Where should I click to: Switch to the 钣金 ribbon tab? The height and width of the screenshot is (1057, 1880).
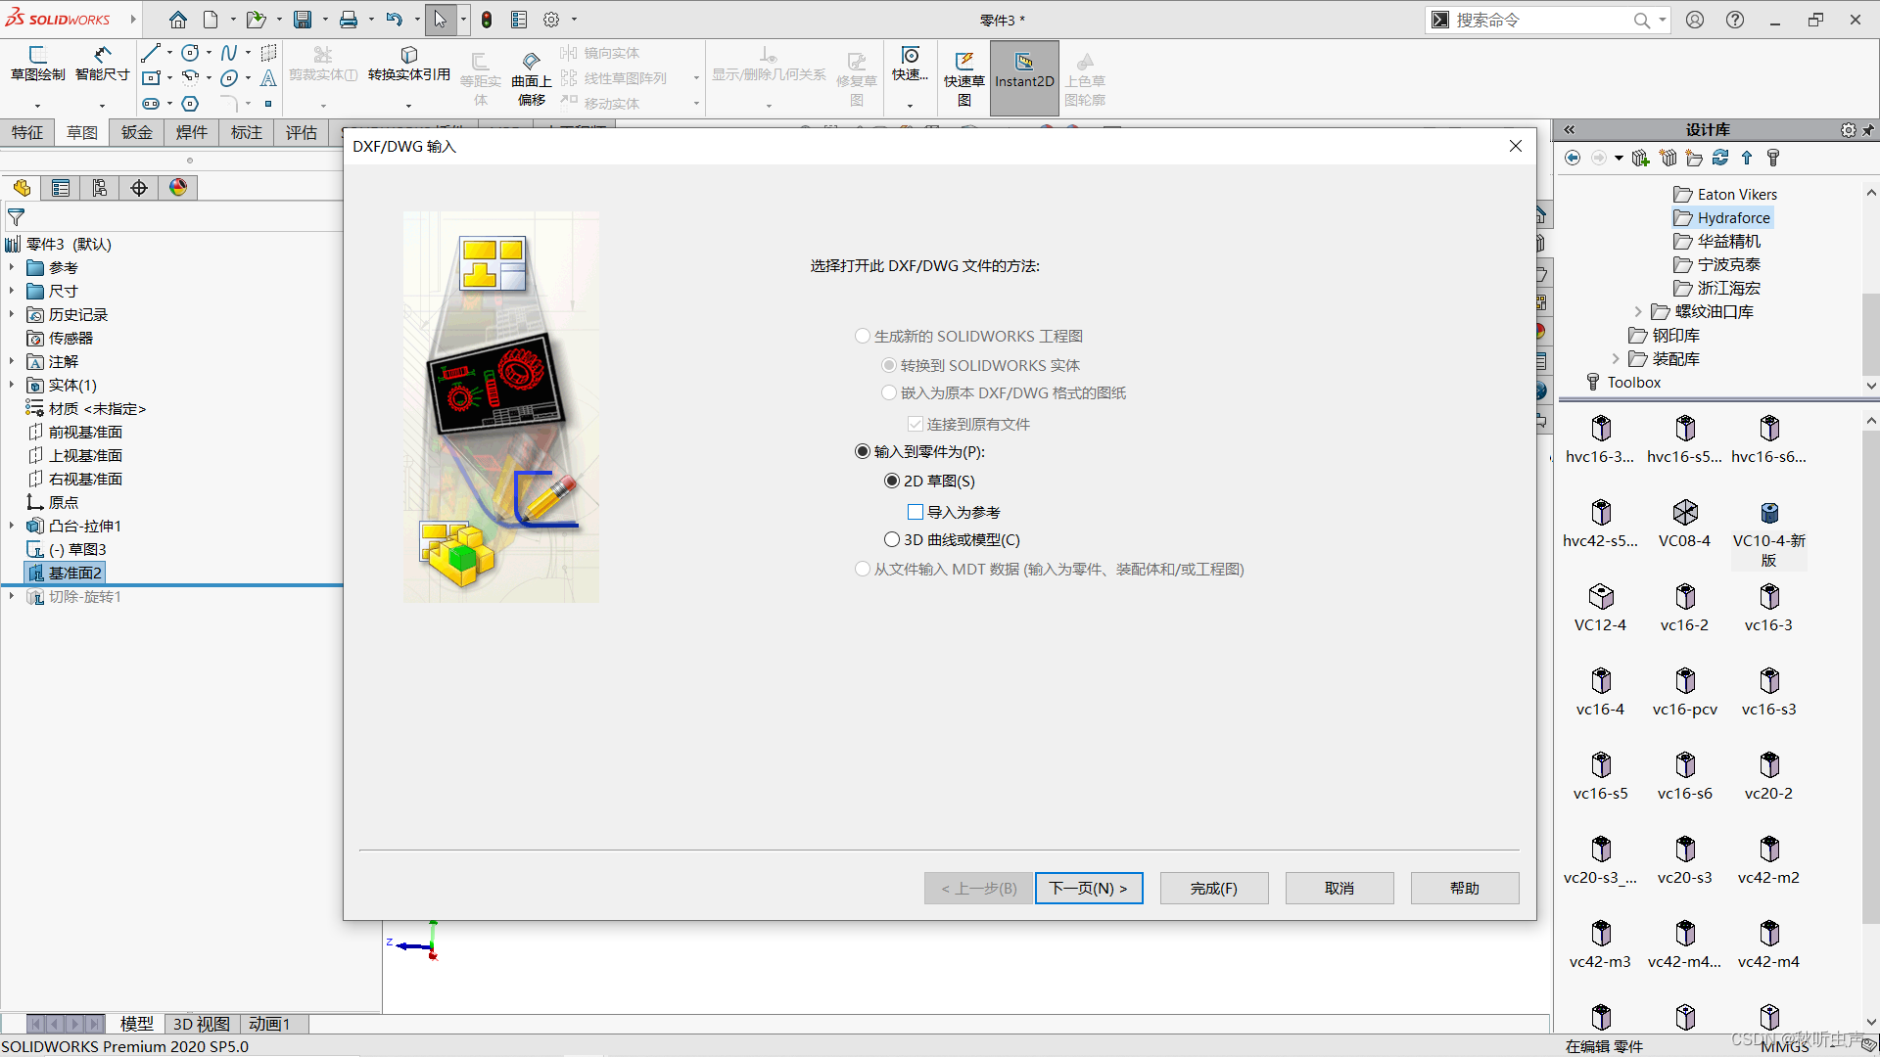click(x=137, y=132)
